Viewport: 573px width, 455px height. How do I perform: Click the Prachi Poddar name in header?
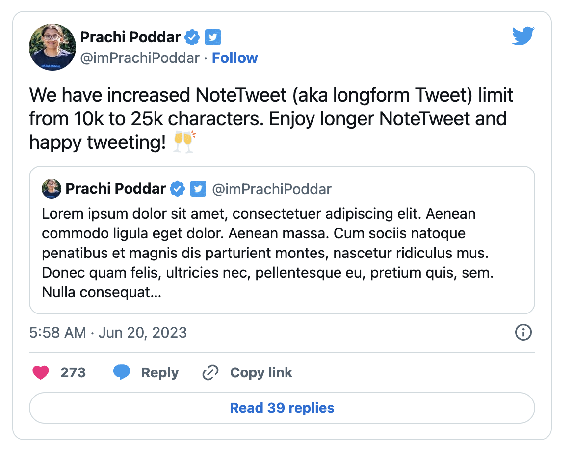pyautogui.click(x=130, y=37)
